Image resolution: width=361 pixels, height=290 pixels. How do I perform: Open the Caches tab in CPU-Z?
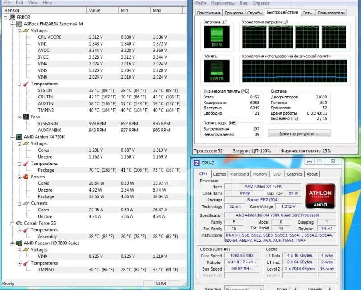point(219,174)
